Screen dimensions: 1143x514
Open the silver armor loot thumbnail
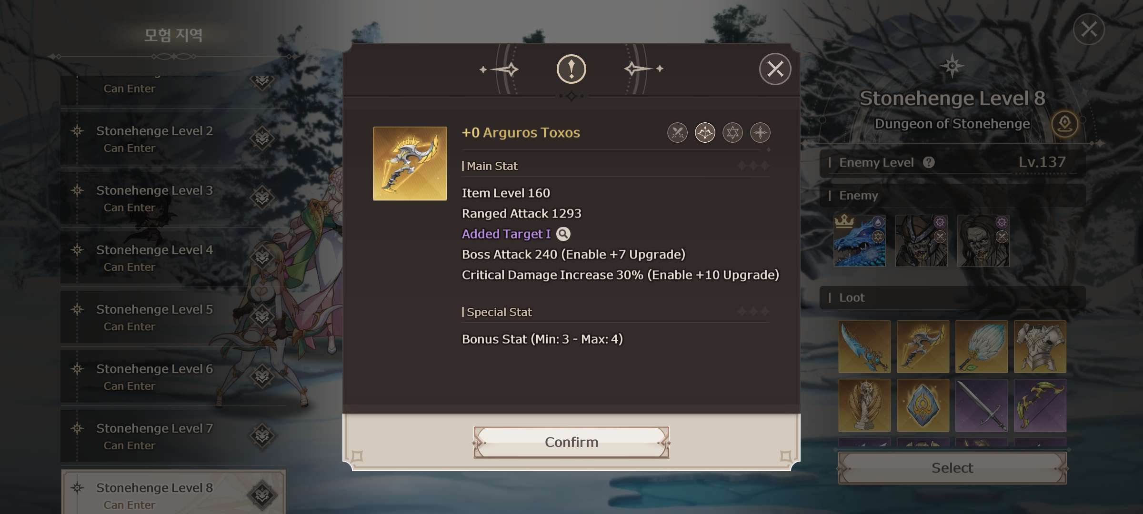[x=1040, y=346]
